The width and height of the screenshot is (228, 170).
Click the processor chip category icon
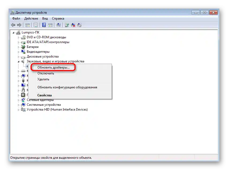23,95
